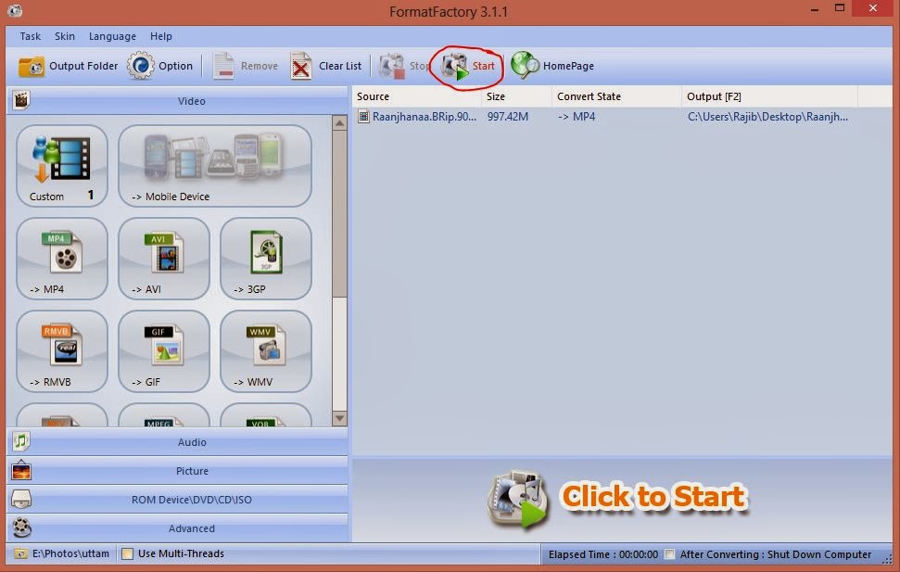The height and width of the screenshot is (572, 900).
Task: Open the HomePage globe icon
Action: [525, 65]
